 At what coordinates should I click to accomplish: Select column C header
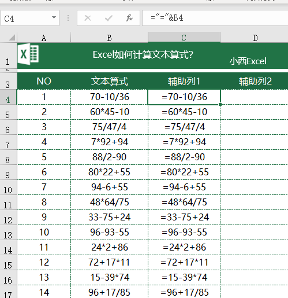184,38
